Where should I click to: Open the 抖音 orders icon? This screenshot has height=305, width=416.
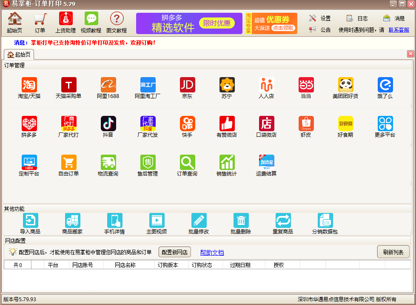point(108,124)
